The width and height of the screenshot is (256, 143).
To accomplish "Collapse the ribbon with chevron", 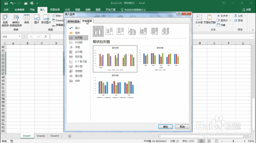I will (x=253, y=30).
